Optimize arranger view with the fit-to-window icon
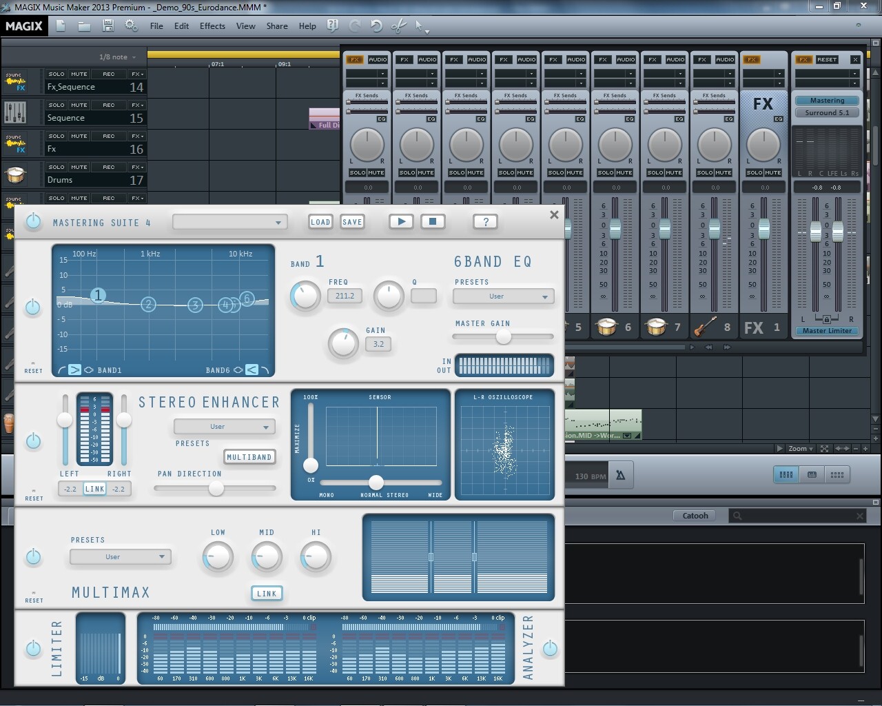 824,449
